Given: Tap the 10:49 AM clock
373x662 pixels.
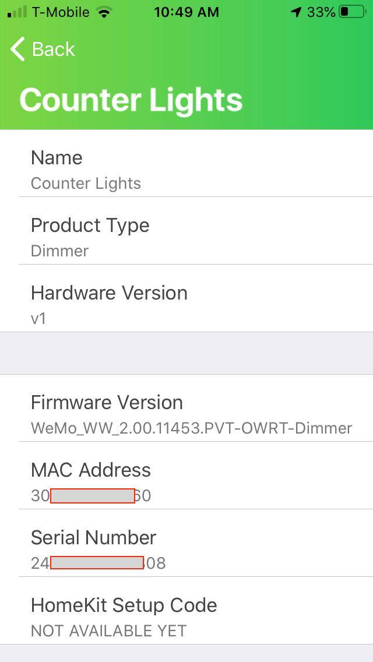Looking at the screenshot, I should point(186,12).
